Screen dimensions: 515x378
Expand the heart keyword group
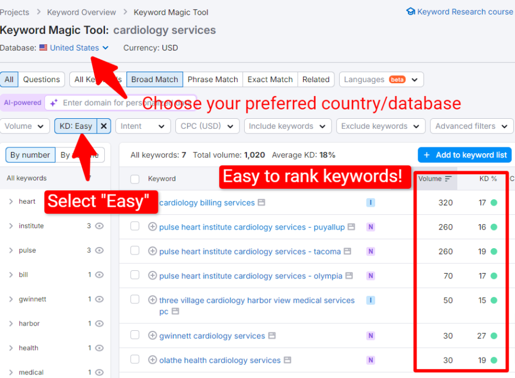click(x=10, y=202)
